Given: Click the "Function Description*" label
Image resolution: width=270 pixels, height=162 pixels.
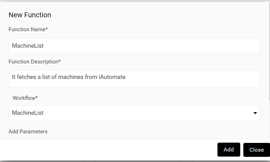Looking at the screenshot, I should click(35, 62).
